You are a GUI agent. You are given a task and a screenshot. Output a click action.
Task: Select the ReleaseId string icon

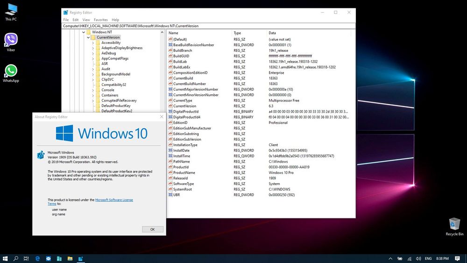[x=170, y=178]
